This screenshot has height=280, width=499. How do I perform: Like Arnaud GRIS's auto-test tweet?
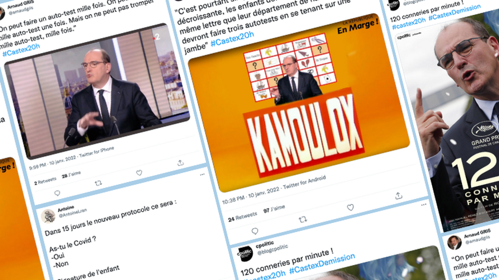point(139,173)
